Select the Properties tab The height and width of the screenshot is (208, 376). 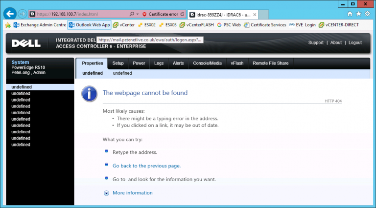tap(93, 63)
